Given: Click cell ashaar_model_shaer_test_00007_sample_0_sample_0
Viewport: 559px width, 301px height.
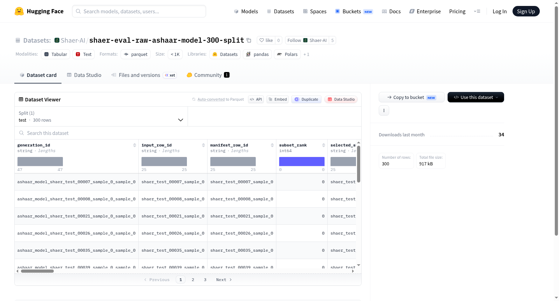Looking at the screenshot, I should pos(77,182).
